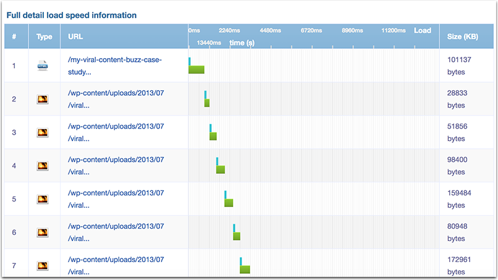The height and width of the screenshot is (280, 498).
Task: Open the wp-content uploads URL in row 6
Action: click(x=116, y=232)
